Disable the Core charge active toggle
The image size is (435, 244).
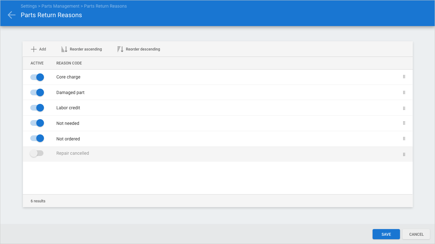(37, 77)
